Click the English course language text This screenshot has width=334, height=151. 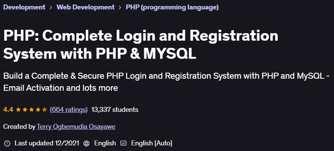tap(105, 143)
